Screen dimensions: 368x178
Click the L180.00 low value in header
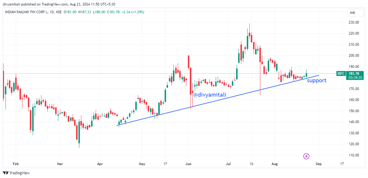tap(98, 12)
